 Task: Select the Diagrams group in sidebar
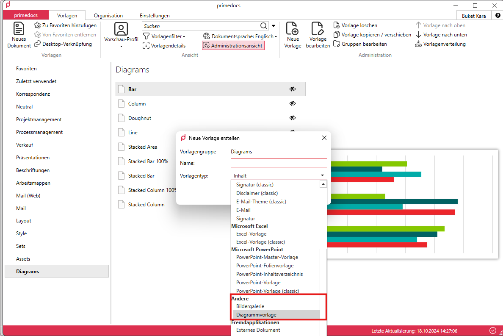pos(57,271)
